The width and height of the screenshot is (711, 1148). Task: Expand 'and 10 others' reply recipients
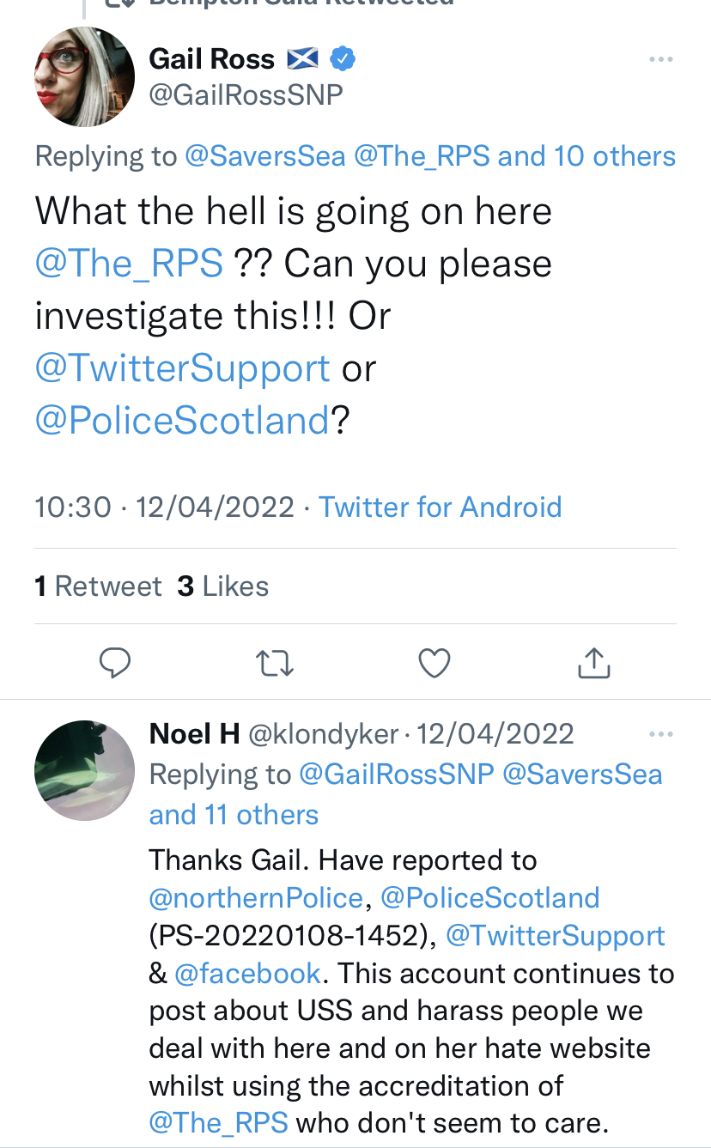[x=586, y=156]
